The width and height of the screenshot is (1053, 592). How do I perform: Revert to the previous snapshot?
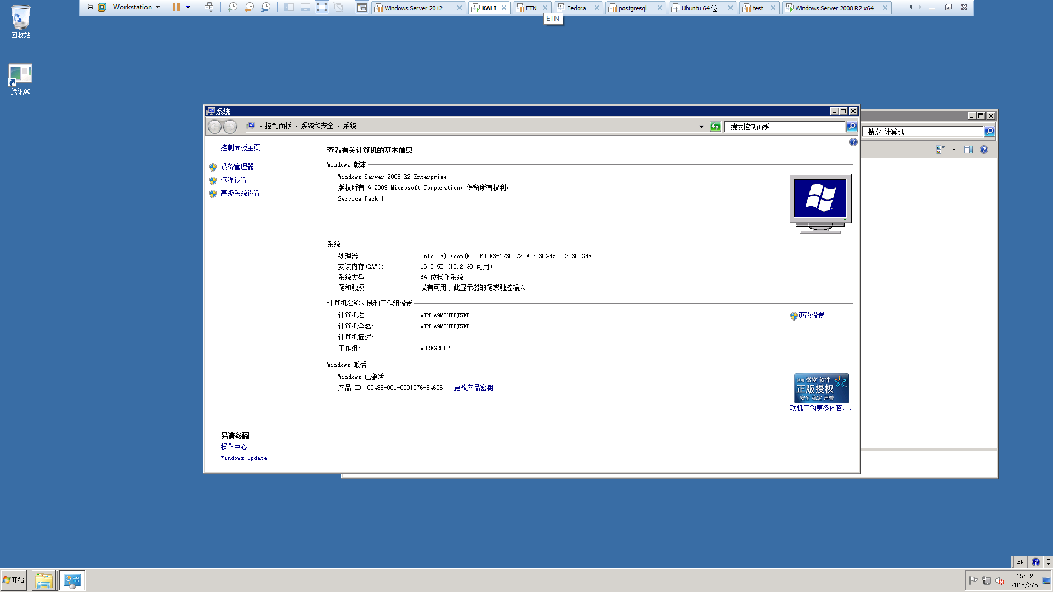(x=249, y=7)
